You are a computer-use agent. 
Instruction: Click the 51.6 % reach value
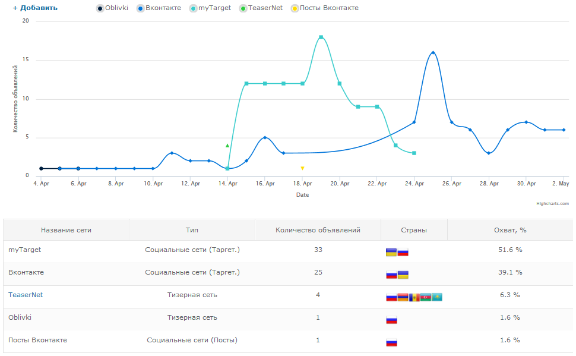[510, 250]
